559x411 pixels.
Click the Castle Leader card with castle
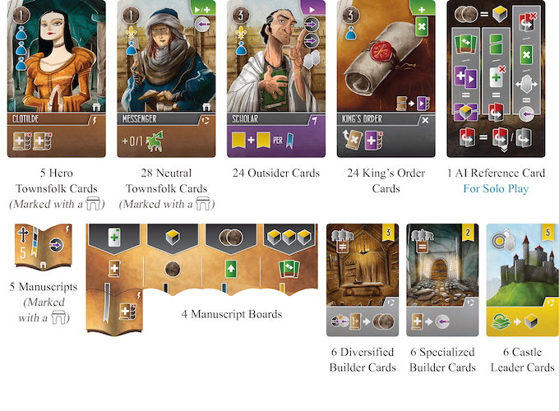point(522,279)
